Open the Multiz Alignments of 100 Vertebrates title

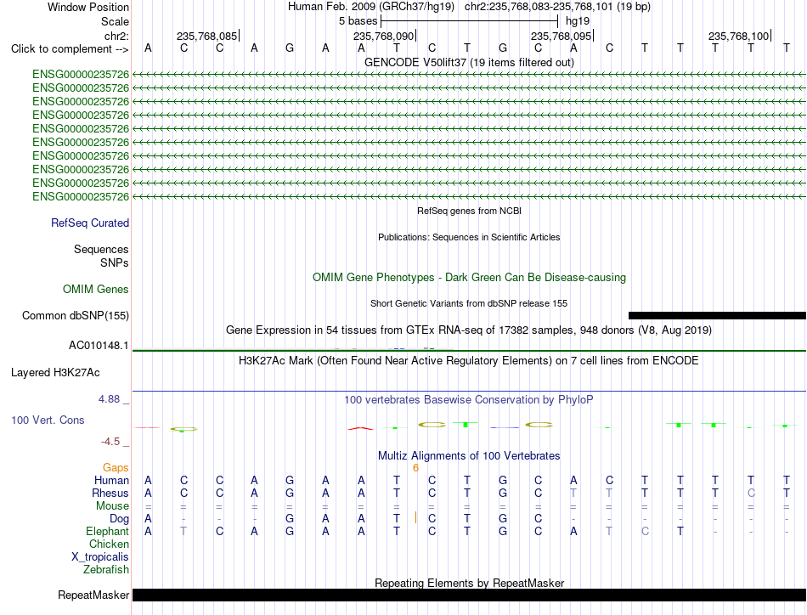coord(469,456)
